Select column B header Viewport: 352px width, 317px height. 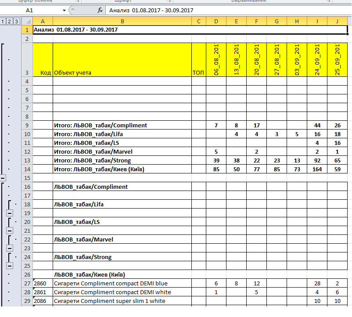(122, 22)
